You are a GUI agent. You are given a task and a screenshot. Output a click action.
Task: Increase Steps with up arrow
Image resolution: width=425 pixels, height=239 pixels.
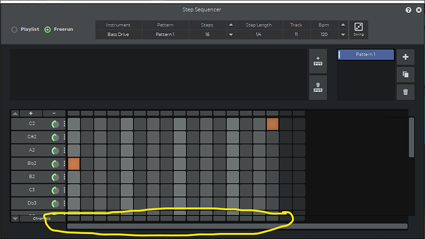[231, 25]
